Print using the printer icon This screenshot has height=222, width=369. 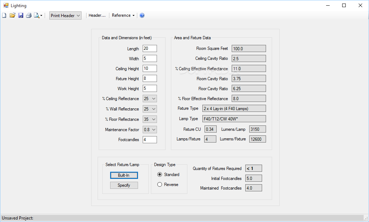29,15
